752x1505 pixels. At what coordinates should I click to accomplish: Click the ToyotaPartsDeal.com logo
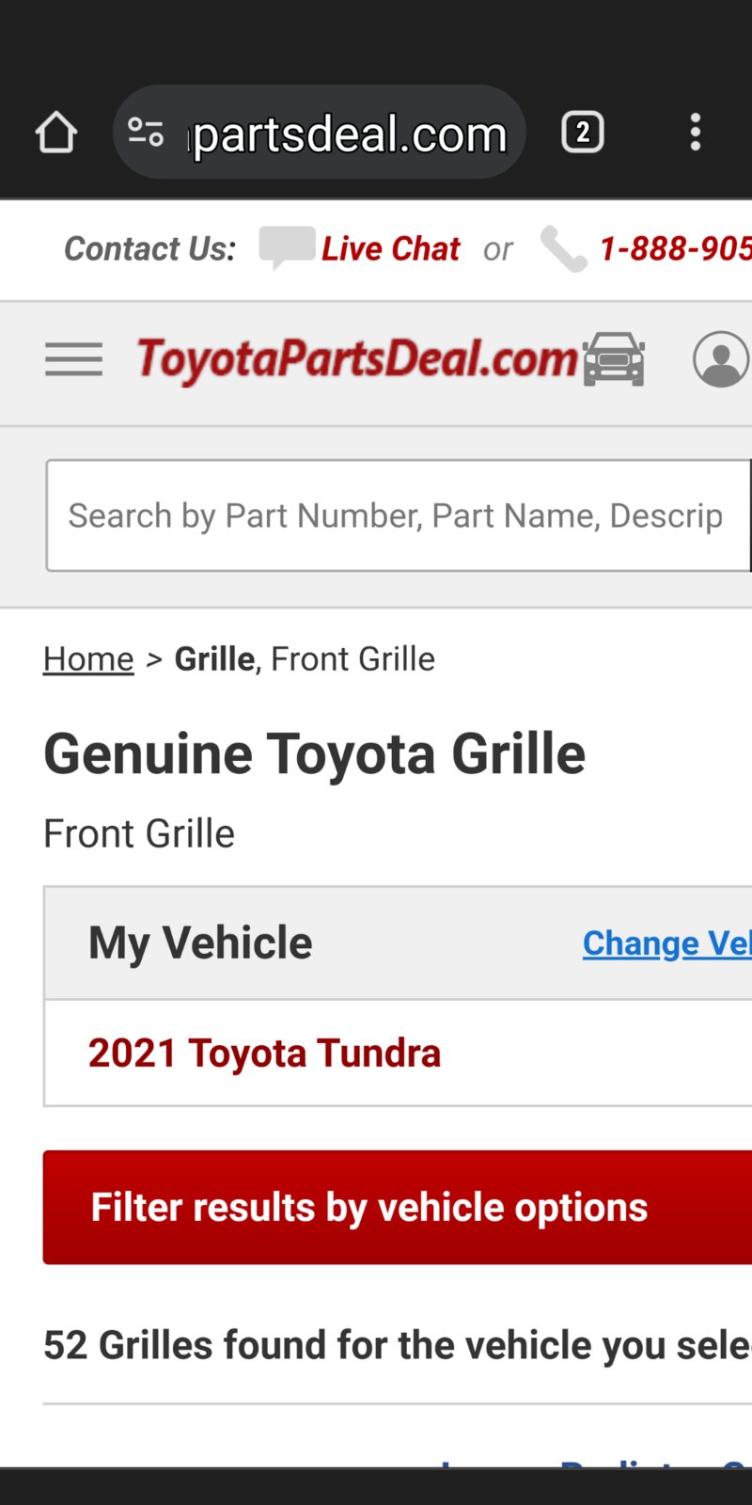pyautogui.click(x=357, y=360)
